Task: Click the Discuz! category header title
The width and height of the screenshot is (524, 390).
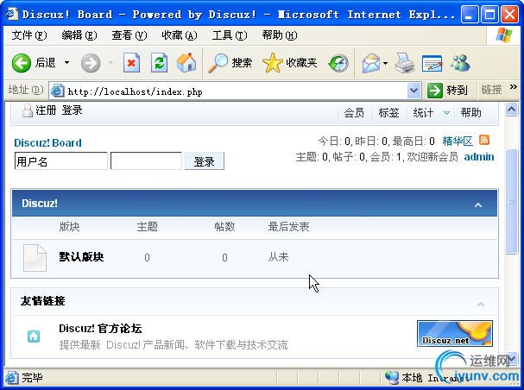Action: tap(40, 204)
